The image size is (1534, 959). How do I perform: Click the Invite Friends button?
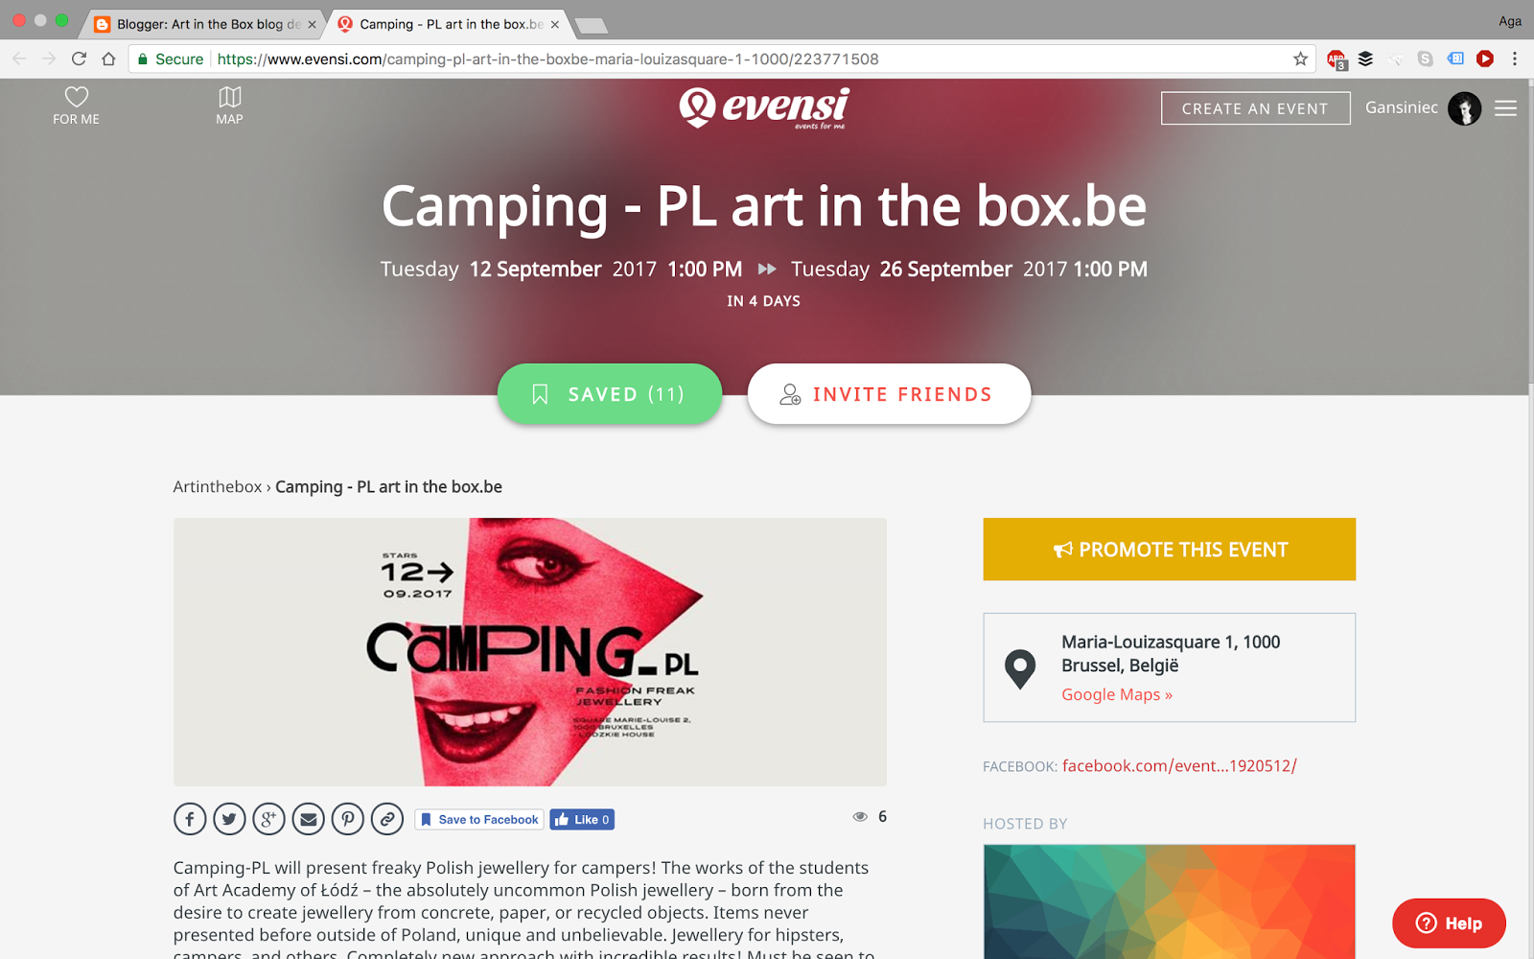pos(889,394)
